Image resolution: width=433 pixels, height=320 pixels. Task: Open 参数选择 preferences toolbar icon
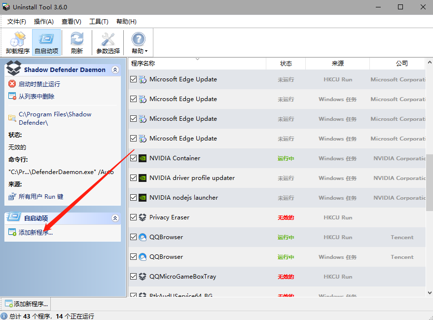pyautogui.click(x=108, y=42)
